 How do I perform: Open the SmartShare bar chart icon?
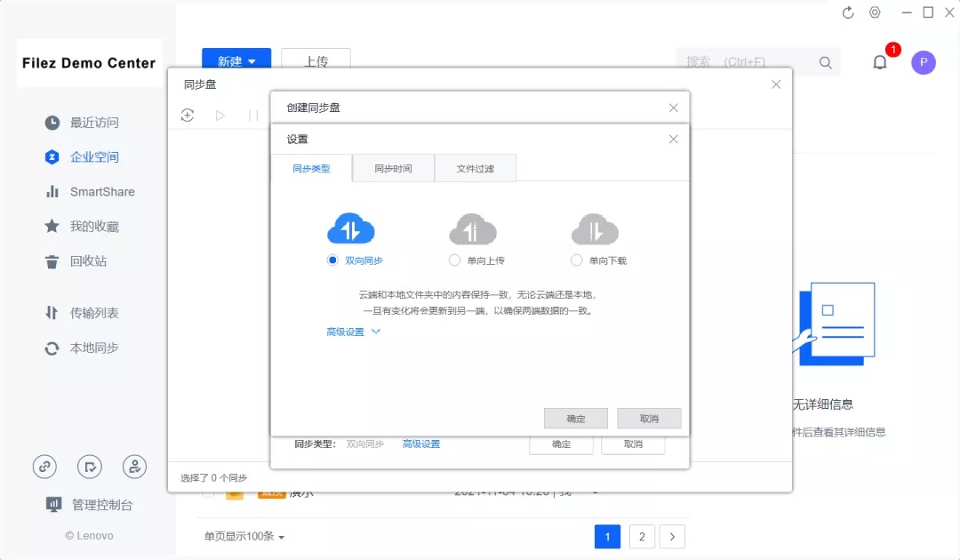(x=52, y=192)
